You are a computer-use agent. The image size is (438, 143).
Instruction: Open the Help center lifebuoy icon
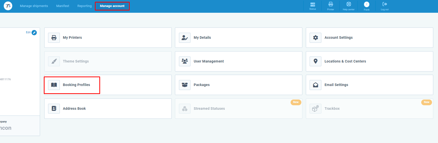tap(349, 4)
